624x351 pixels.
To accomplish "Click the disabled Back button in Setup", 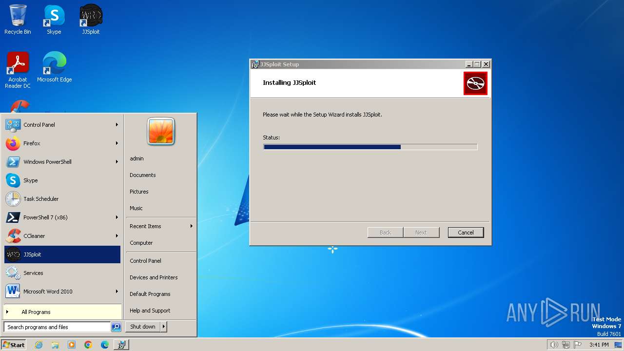I will click(385, 233).
